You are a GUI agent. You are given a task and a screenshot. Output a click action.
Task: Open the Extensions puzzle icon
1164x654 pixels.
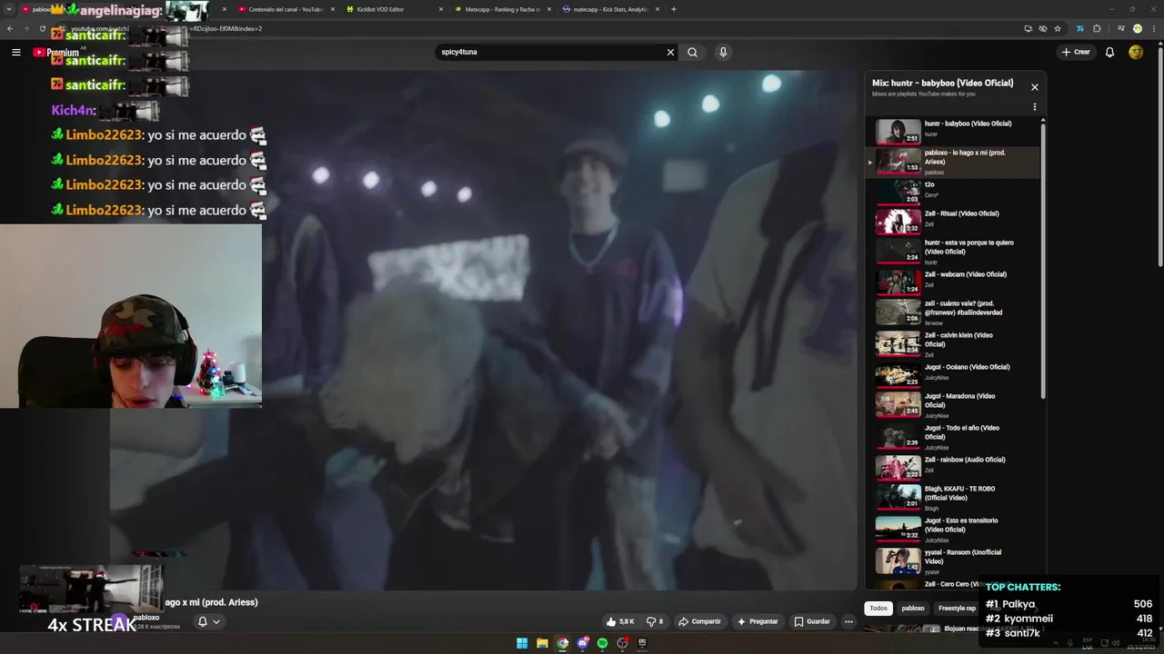point(1097,28)
